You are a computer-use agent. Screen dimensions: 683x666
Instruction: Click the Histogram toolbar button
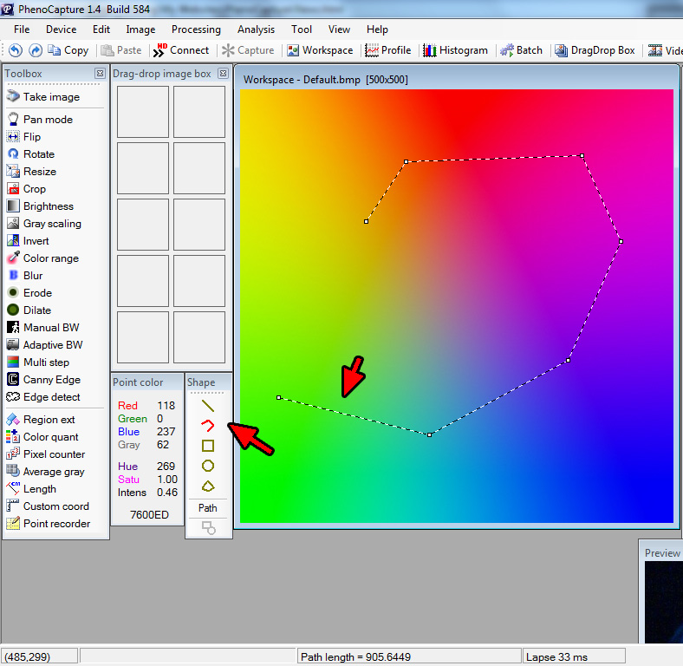455,50
